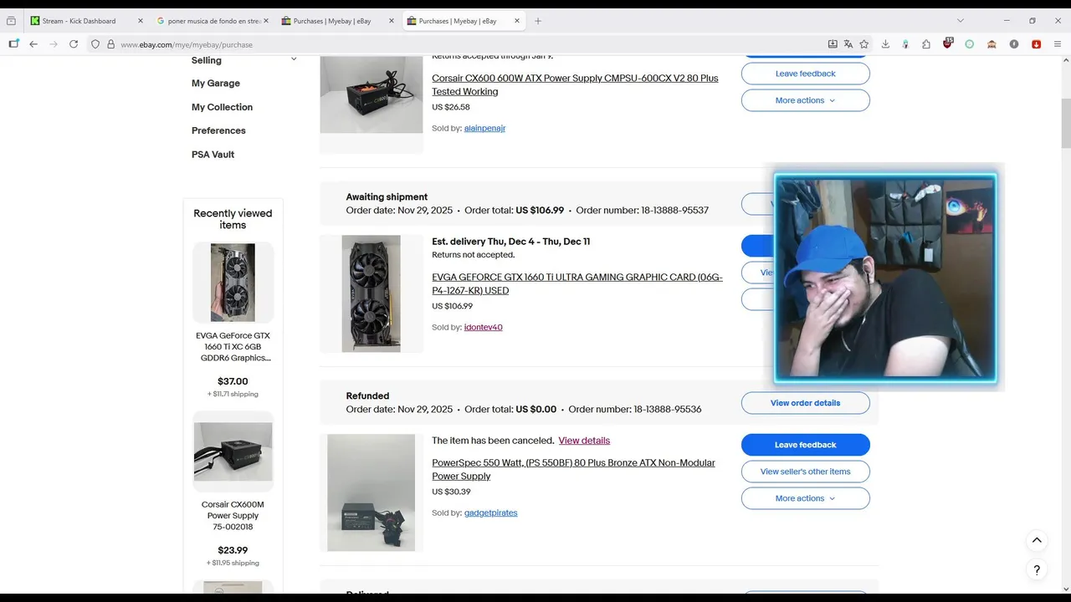The height and width of the screenshot is (602, 1071).
Task: Open the extensions puzzle menu
Action: point(926,44)
